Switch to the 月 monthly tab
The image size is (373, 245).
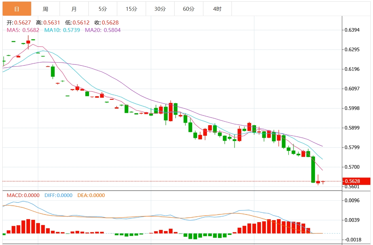74,9
